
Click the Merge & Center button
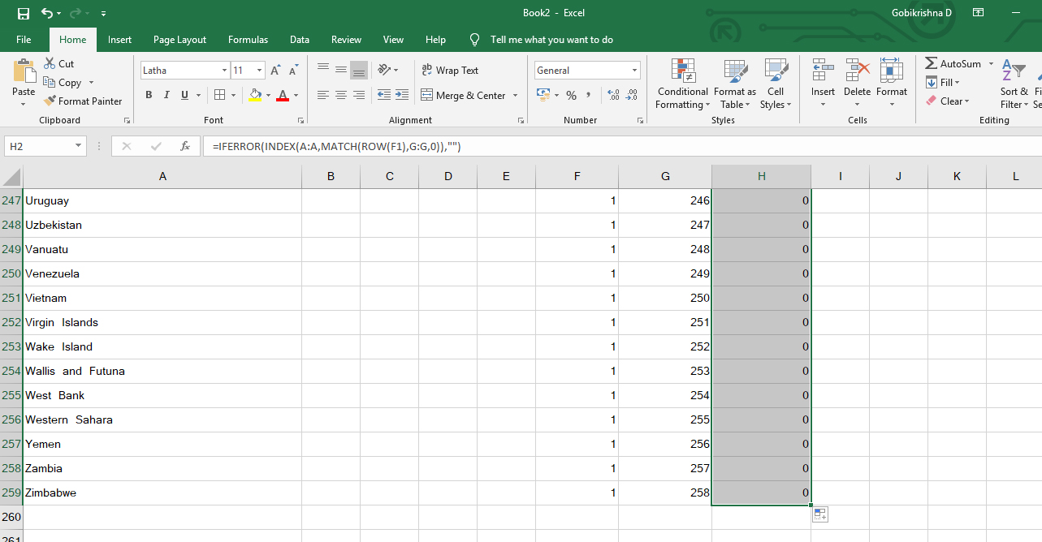click(463, 96)
